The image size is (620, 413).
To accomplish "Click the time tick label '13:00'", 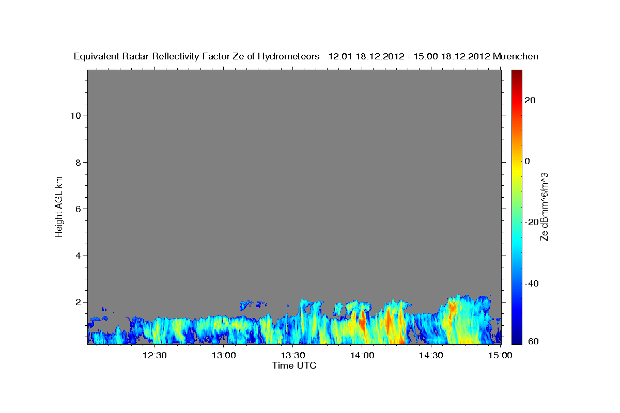I will coord(223,356).
